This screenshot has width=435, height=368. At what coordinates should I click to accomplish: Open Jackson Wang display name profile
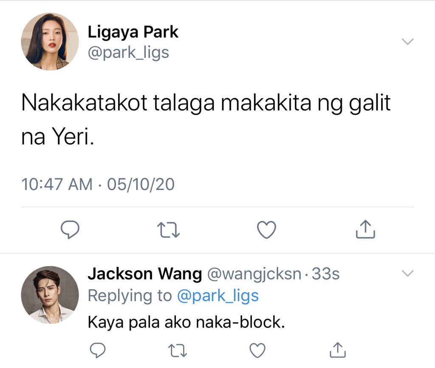pyautogui.click(x=145, y=274)
